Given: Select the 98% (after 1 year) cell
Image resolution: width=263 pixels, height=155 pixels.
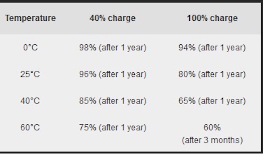Looking at the screenshot, I should (x=113, y=48).
